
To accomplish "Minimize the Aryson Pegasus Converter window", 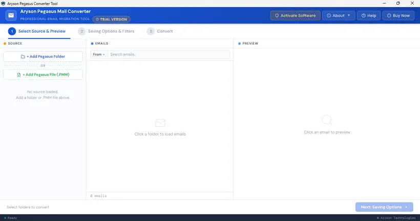I will pos(384,4).
